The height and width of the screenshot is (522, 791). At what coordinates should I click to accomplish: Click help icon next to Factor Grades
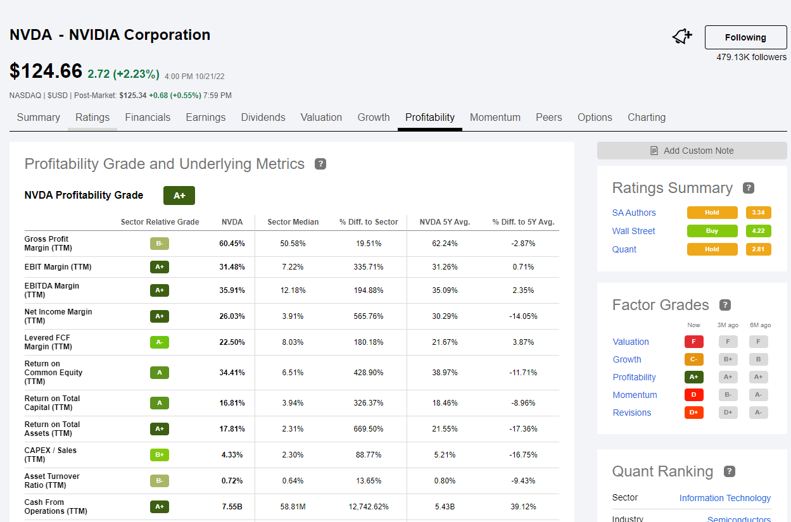tap(725, 305)
